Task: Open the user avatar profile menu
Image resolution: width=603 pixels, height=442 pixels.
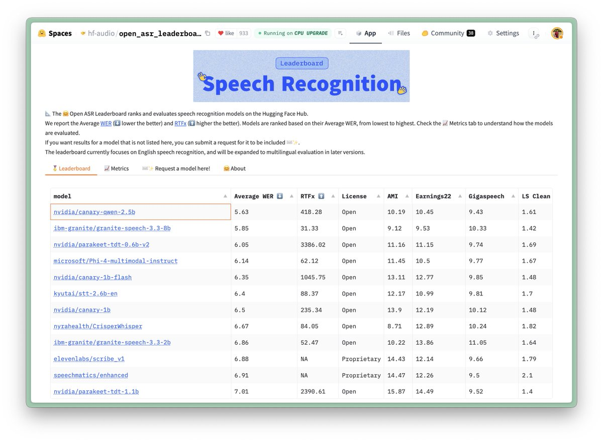Action: tap(557, 34)
